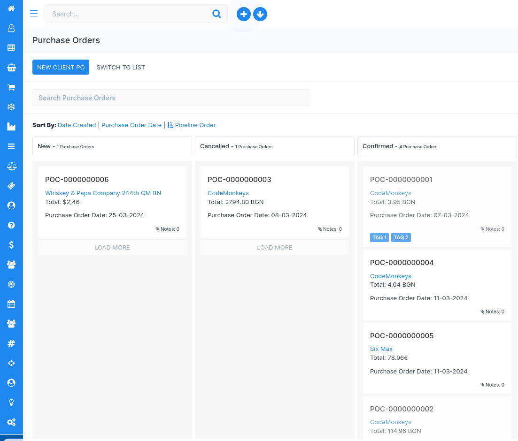This screenshot has width=518, height=441.
Task: Click Load More under the Cancelled column
Action: tap(274, 247)
